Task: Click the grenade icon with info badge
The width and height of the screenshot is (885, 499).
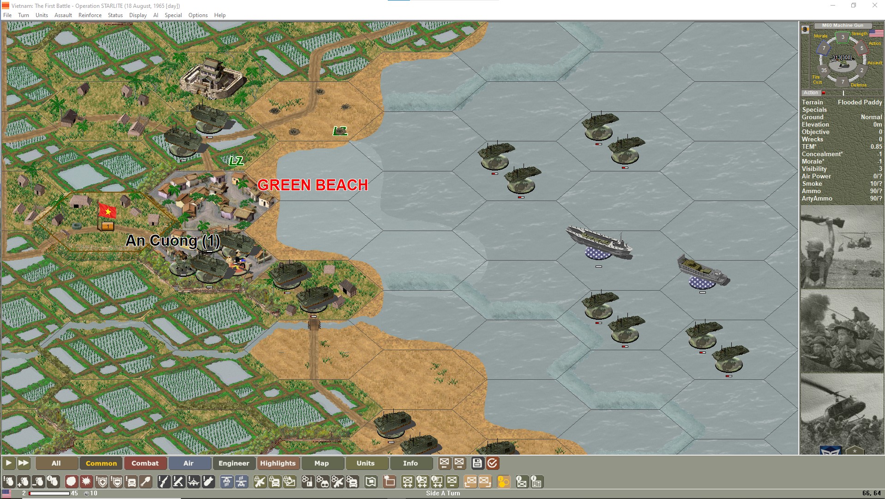Action: (x=54, y=482)
